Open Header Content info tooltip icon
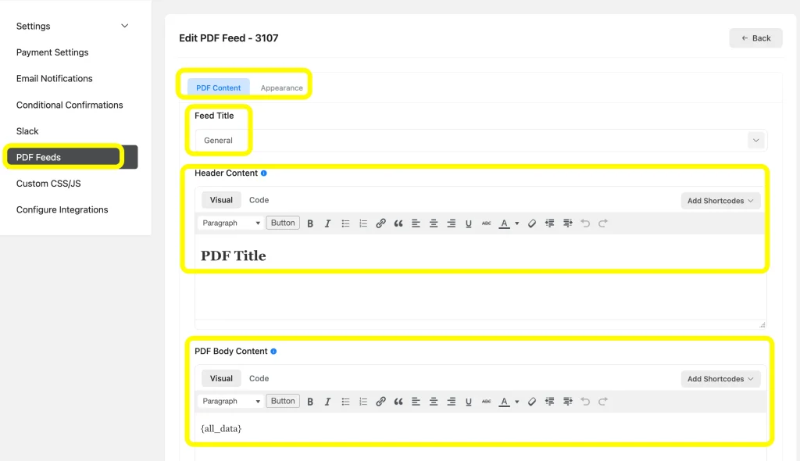Viewport: 800px width, 461px height. pos(264,173)
